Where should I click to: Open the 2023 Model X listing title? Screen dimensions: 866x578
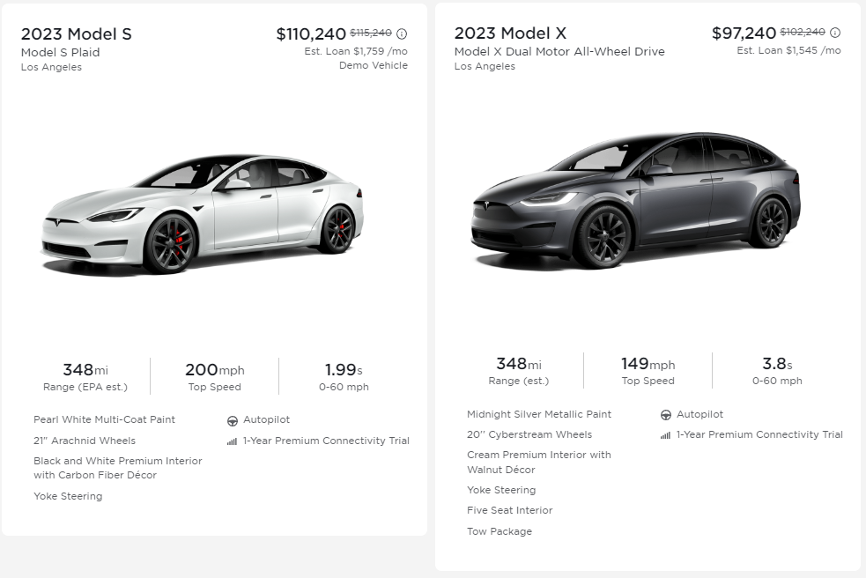click(510, 33)
